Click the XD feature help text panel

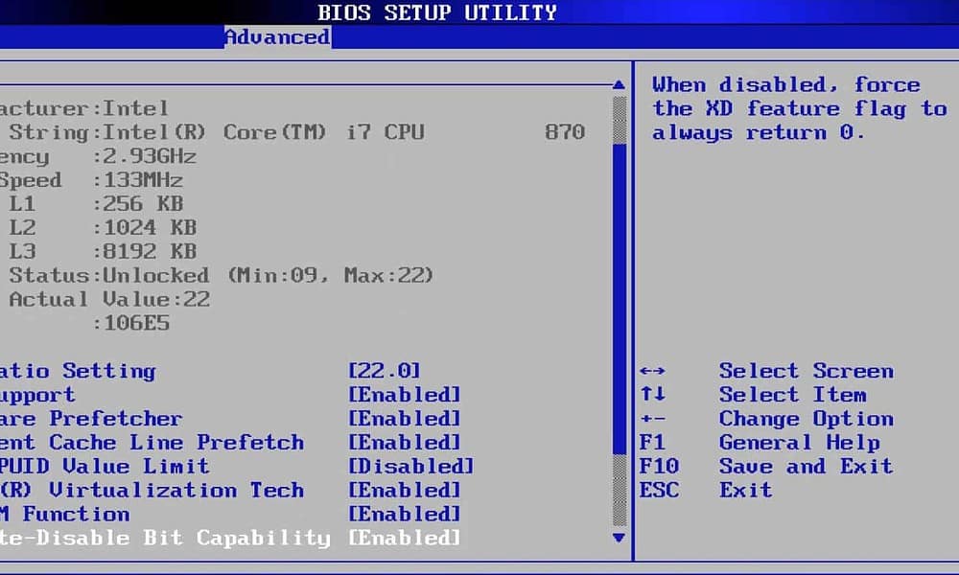click(x=796, y=108)
